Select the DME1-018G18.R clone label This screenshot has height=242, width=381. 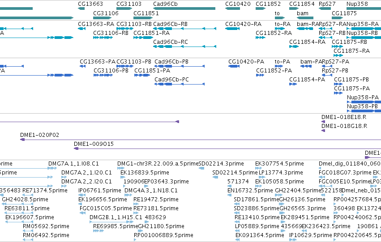coord(344,126)
